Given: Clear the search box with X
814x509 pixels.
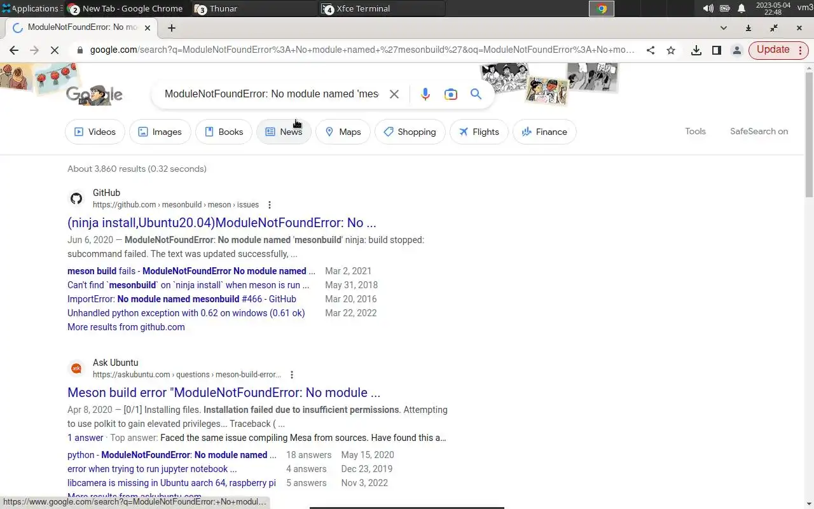Looking at the screenshot, I should point(394,94).
